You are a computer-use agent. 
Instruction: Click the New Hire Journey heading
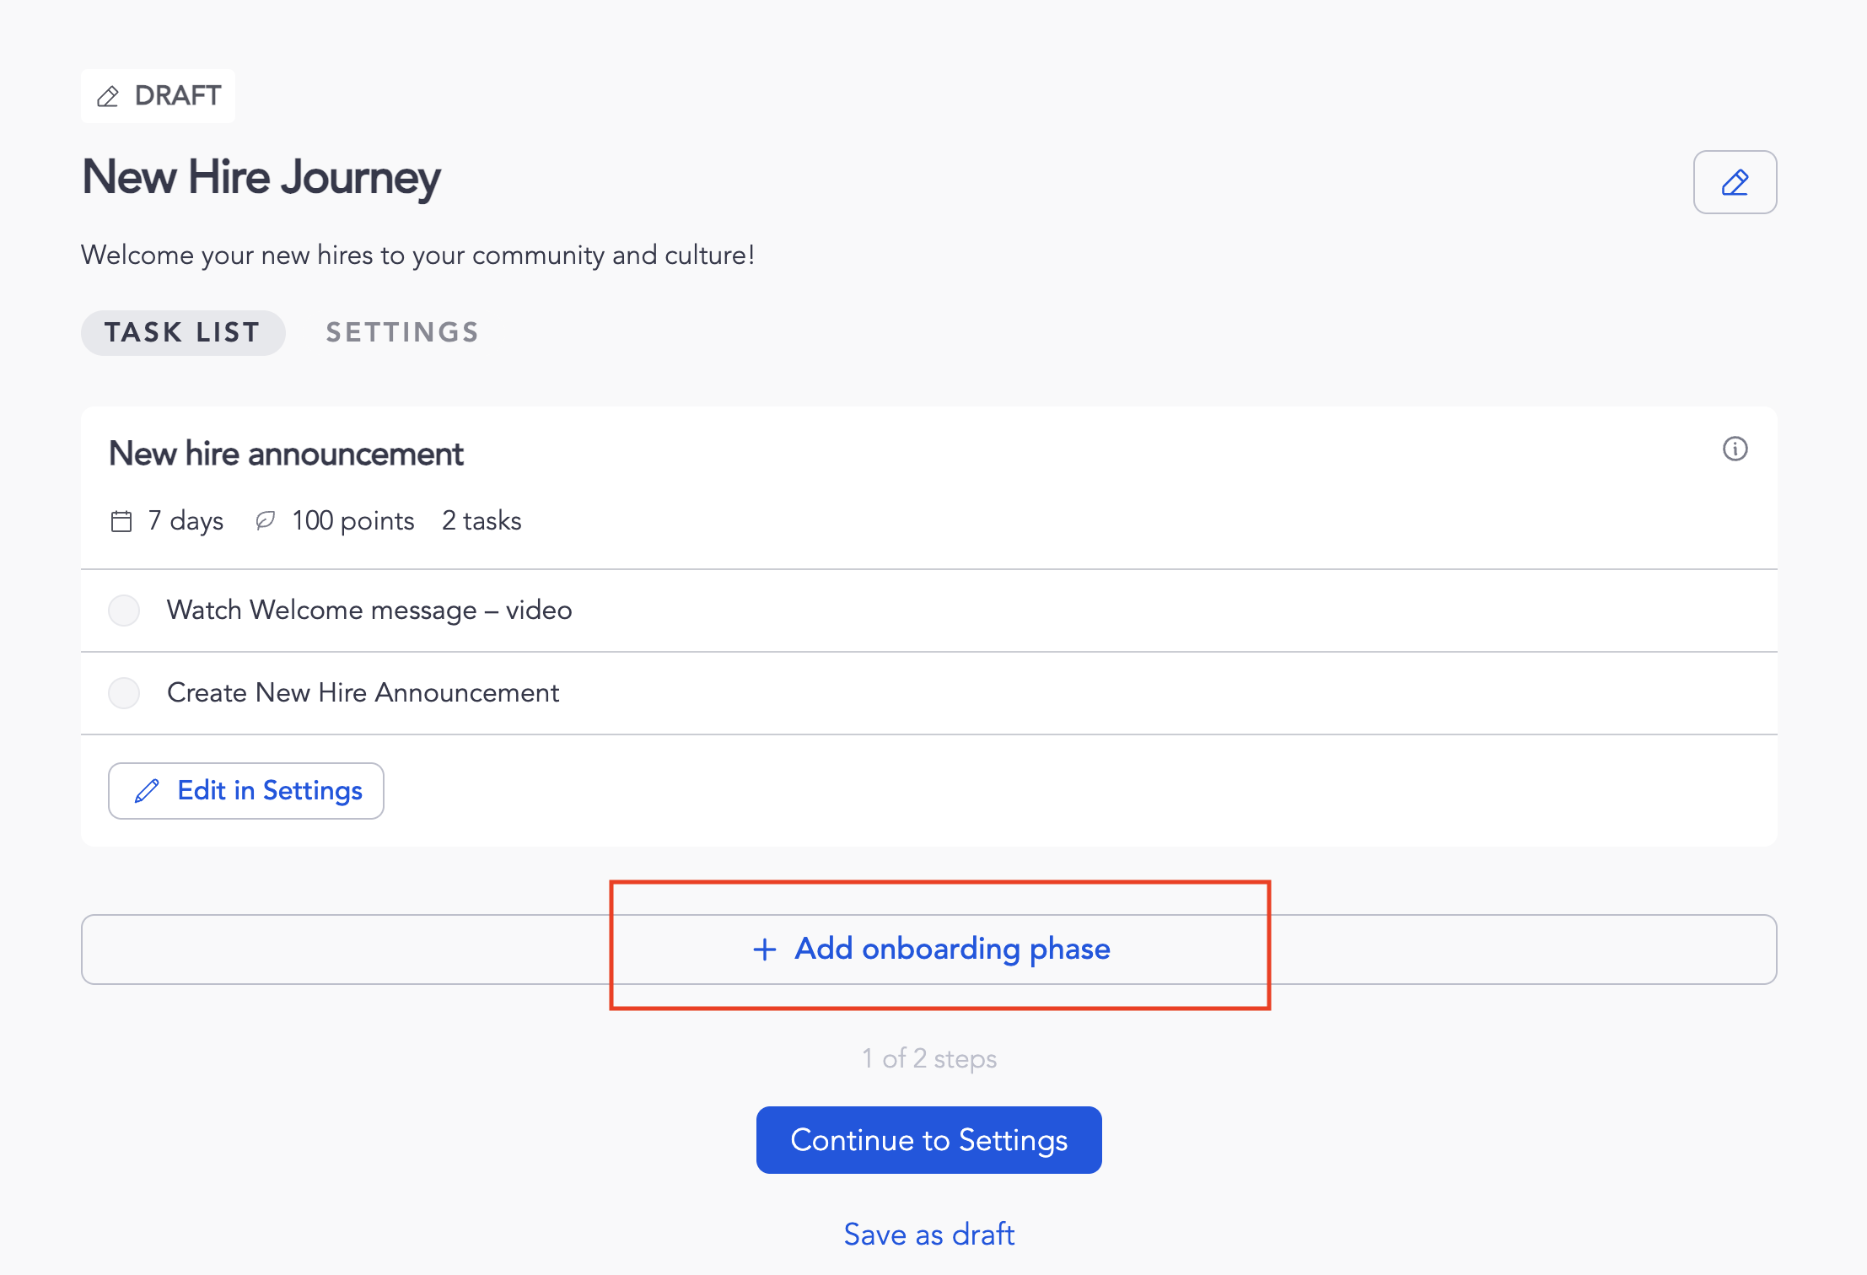click(x=261, y=178)
